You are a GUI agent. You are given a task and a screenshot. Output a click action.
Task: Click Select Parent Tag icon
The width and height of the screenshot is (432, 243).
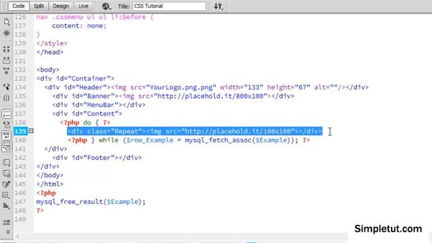coord(7,87)
